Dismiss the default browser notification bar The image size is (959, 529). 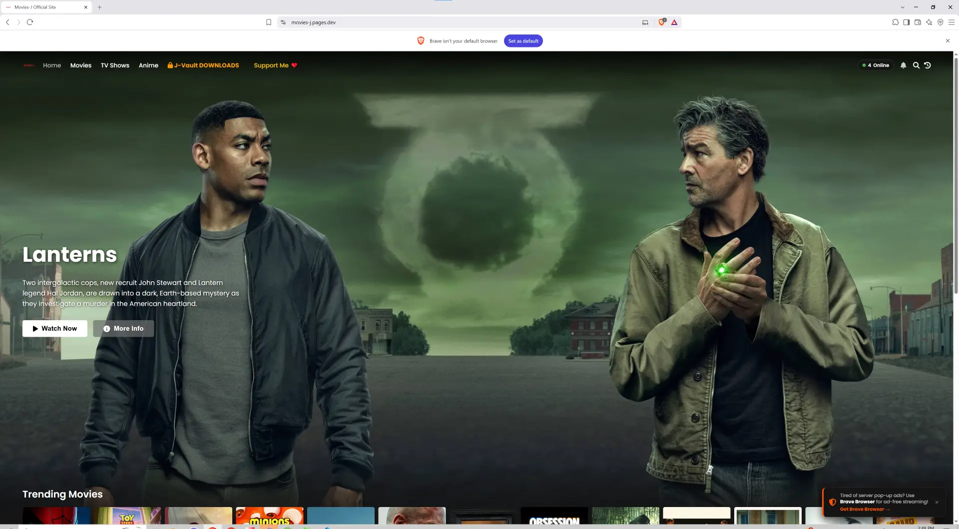click(x=948, y=41)
